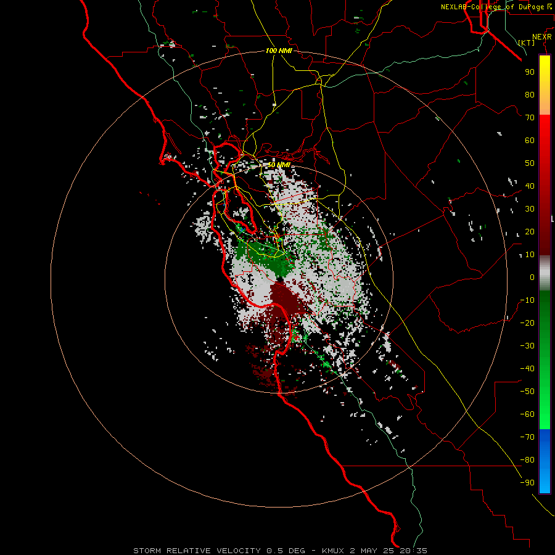
Task: Click the 50 NMI range ring label
Action: click(279, 165)
